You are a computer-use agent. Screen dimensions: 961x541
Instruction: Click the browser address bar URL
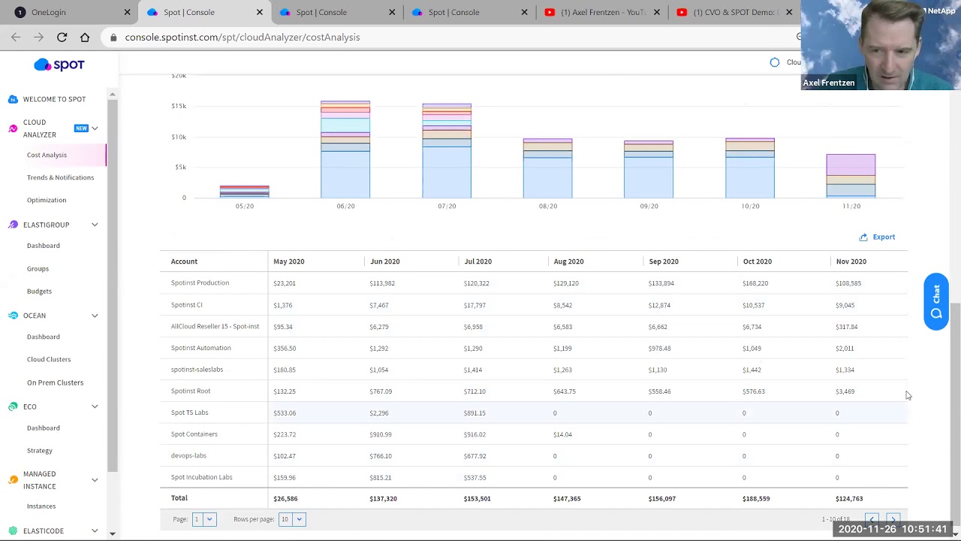point(243,37)
